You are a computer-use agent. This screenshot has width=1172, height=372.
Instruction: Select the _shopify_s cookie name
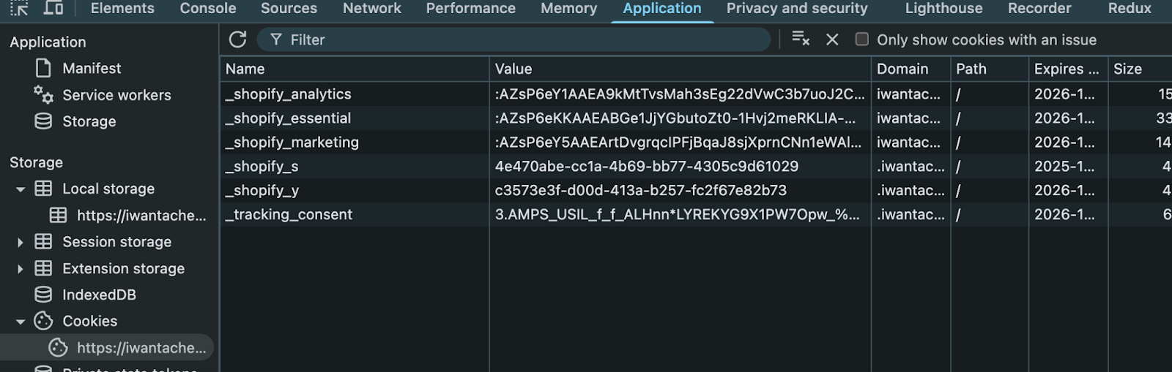click(262, 167)
